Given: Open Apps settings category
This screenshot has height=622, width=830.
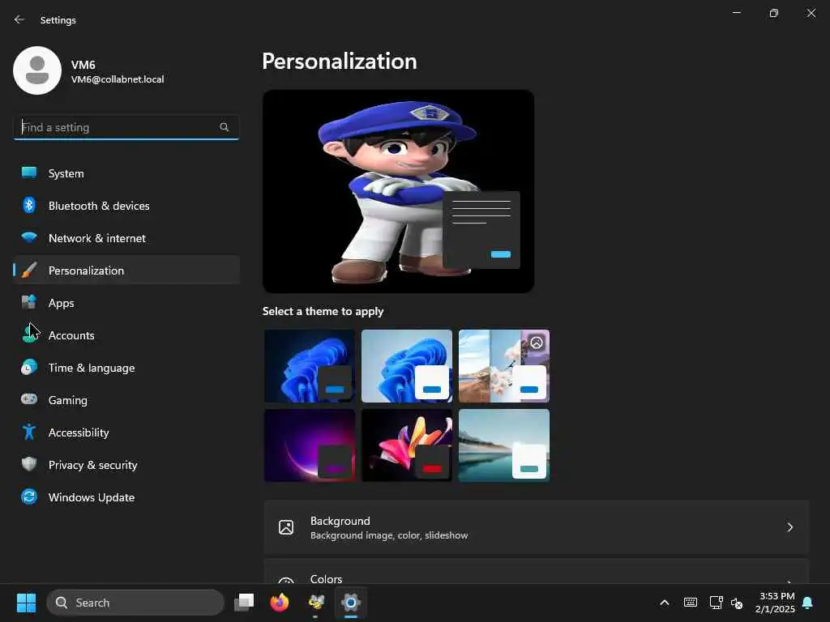Looking at the screenshot, I should point(126,303).
